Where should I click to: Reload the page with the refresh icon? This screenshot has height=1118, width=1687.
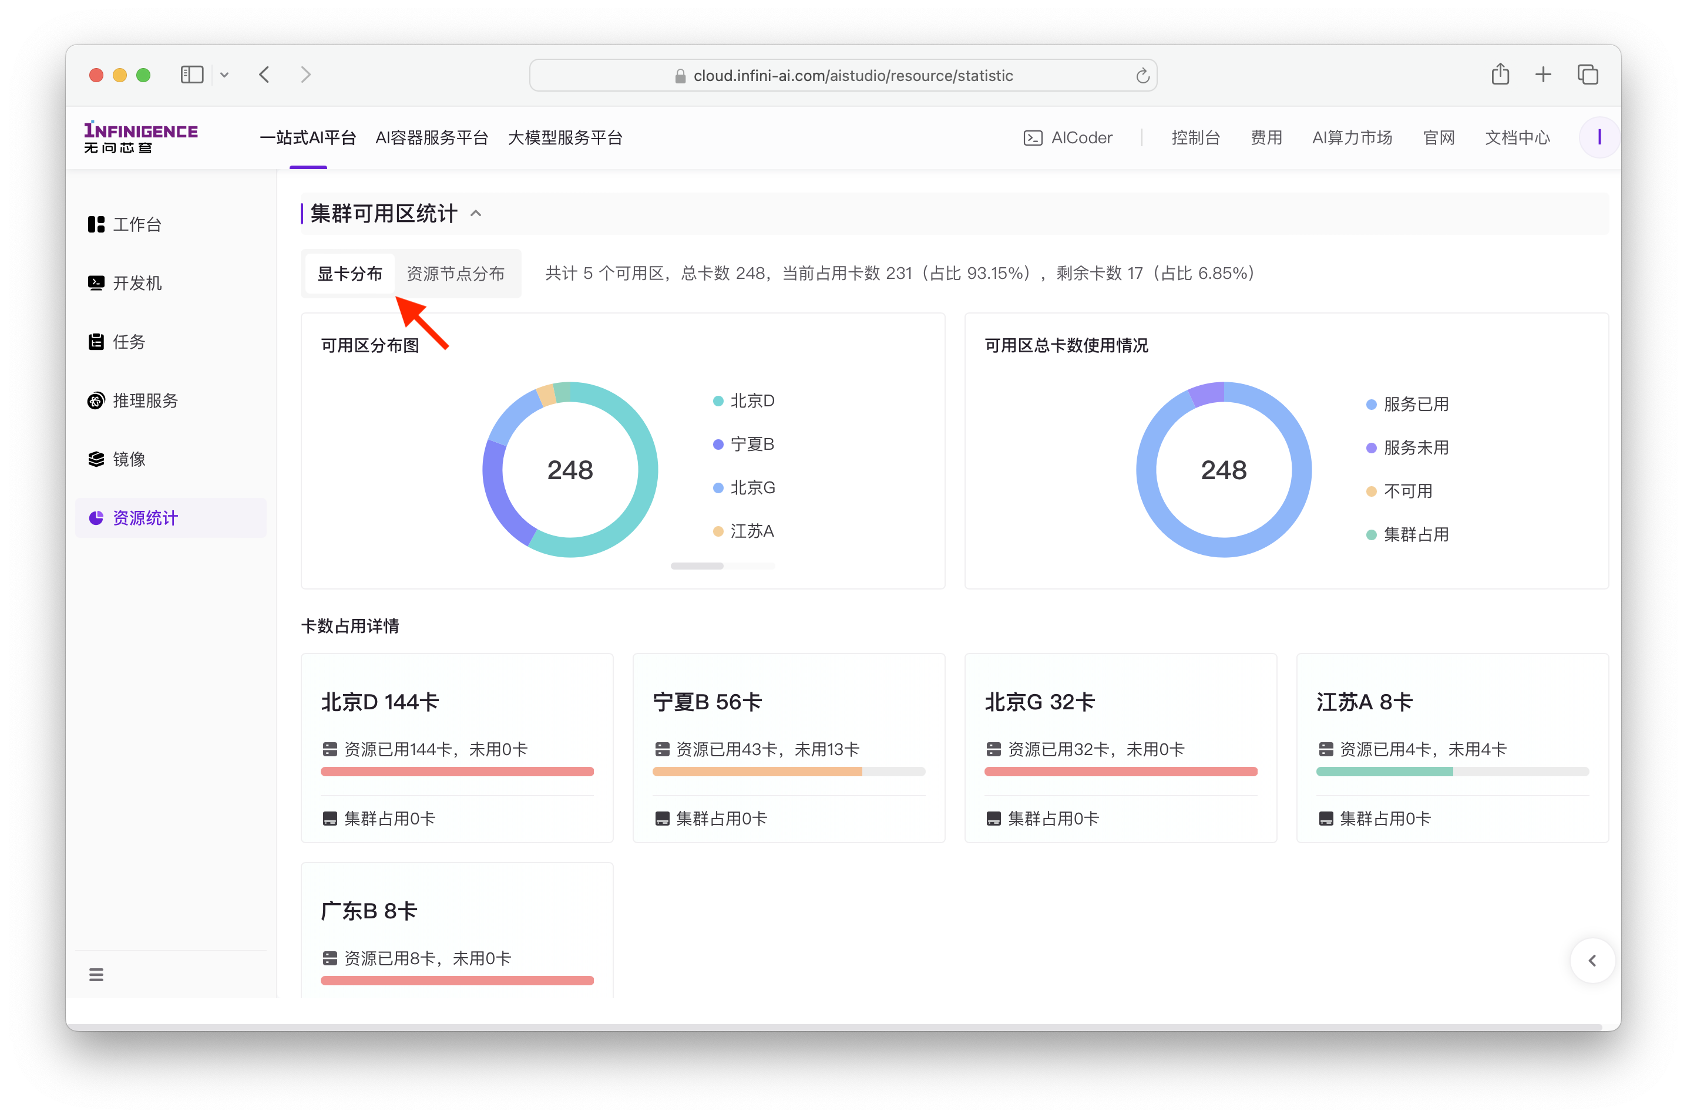click(x=1142, y=76)
